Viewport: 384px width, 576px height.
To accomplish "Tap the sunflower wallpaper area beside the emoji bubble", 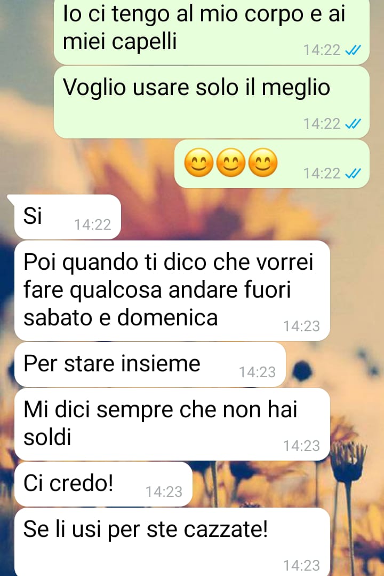I will coord(88,165).
